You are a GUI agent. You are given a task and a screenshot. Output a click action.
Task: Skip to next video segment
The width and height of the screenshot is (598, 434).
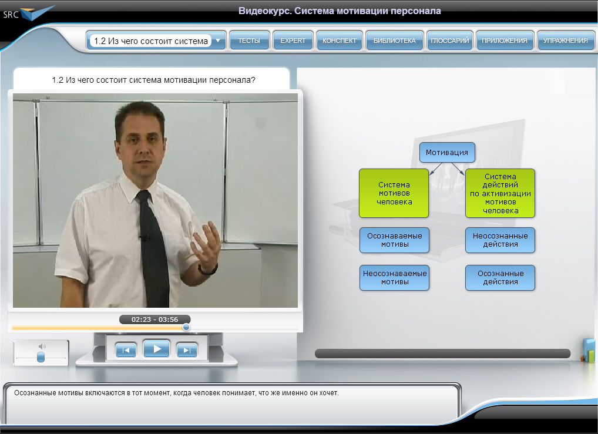187,350
